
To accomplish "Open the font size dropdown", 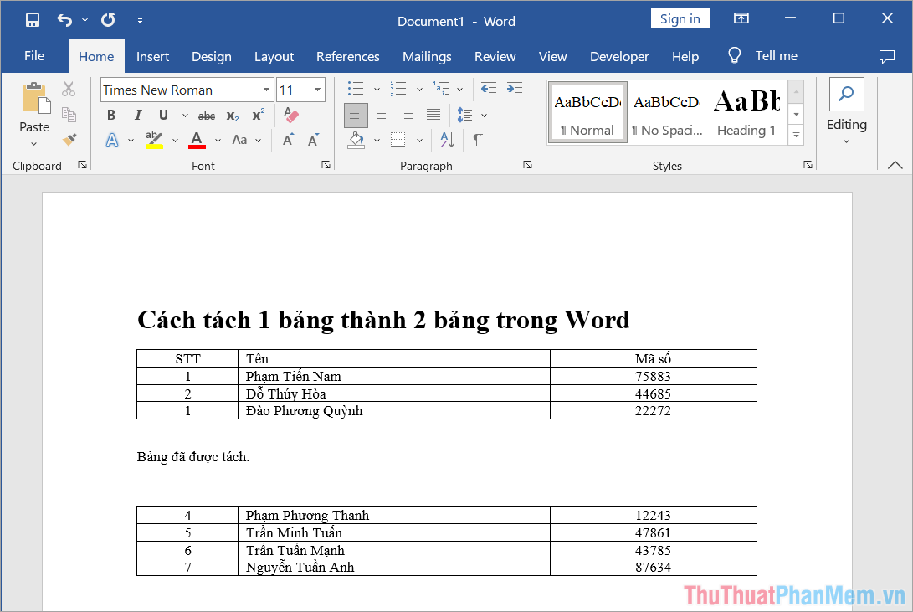I will tap(318, 89).
